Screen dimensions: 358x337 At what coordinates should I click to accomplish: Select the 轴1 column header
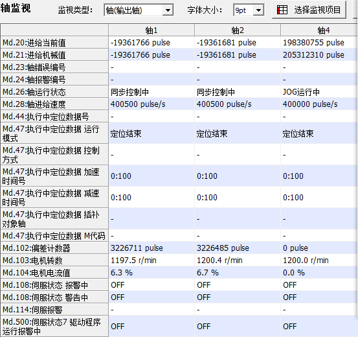(x=151, y=30)
